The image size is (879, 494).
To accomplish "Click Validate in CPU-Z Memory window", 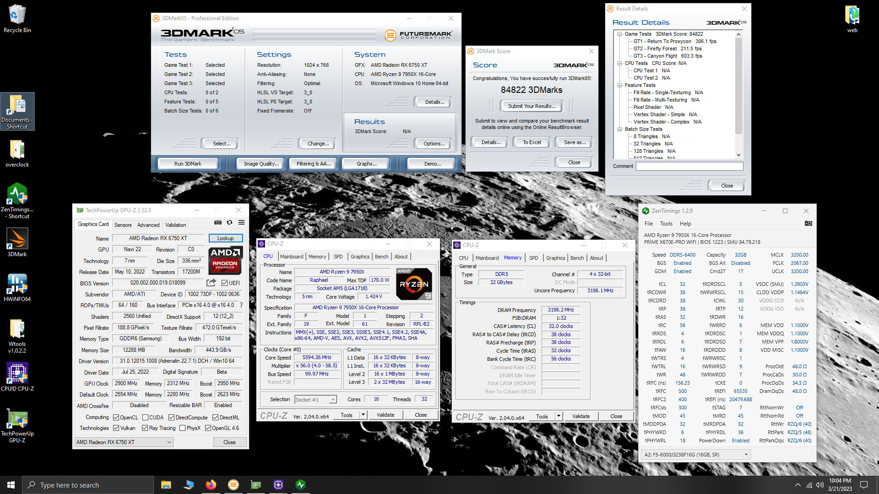I will pyautogui.click(x=581, y=416).
